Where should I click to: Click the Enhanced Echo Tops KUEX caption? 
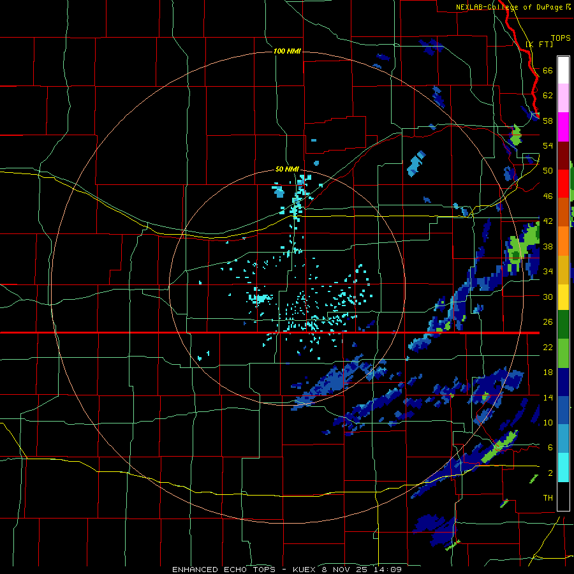(287, 570)
